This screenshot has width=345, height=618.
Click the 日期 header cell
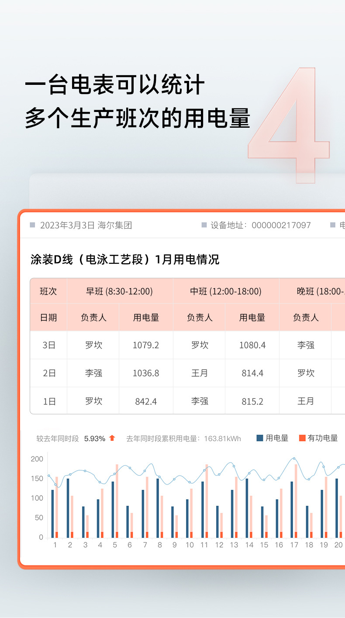click(x=48, y=318)
